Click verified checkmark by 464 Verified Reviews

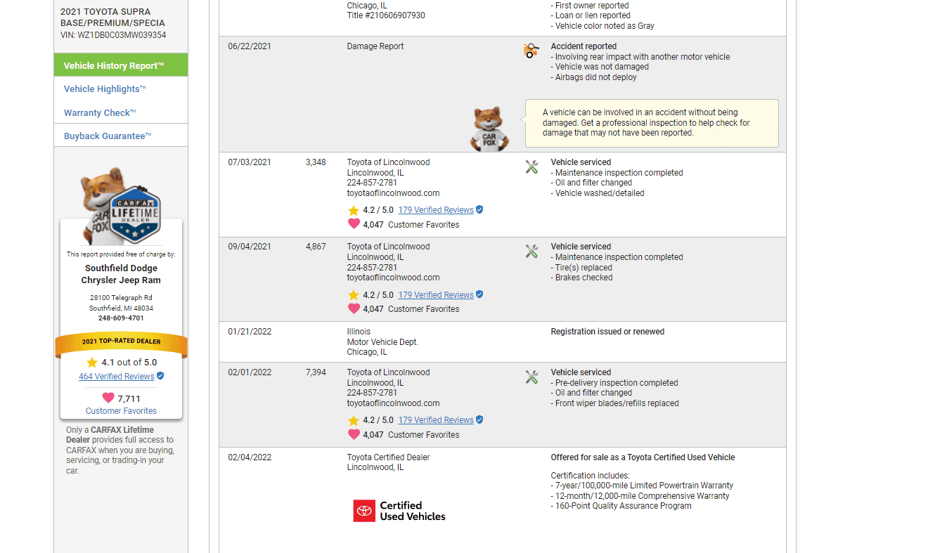tap(160, 376)
